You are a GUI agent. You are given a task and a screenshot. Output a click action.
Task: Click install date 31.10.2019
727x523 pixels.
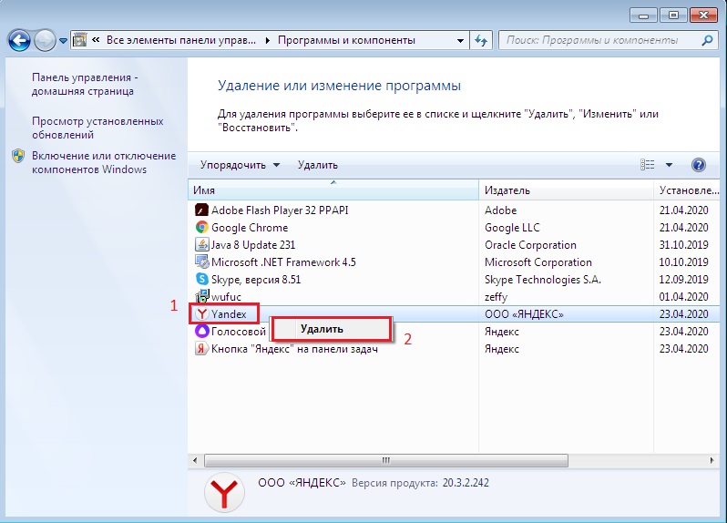point(684,244)
